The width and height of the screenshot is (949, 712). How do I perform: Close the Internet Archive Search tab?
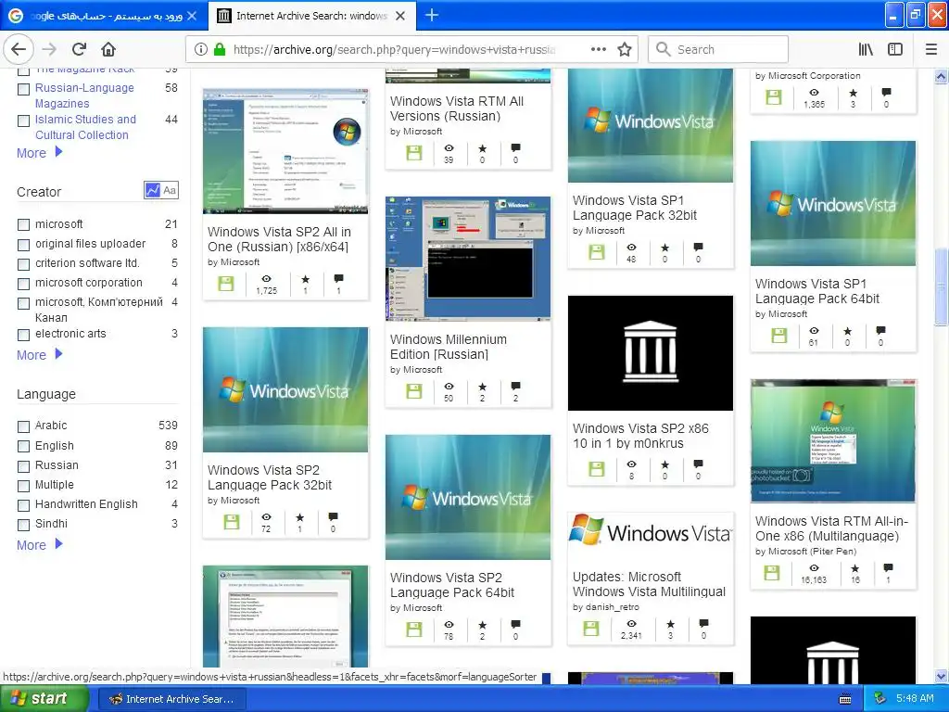[400, 16]
